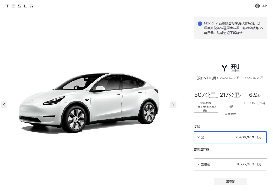Click the 巡航距離 (國土交通省審查值) underlined label
Image resolution: width=273 pixels, height=191 pixels.
point(206,107)
